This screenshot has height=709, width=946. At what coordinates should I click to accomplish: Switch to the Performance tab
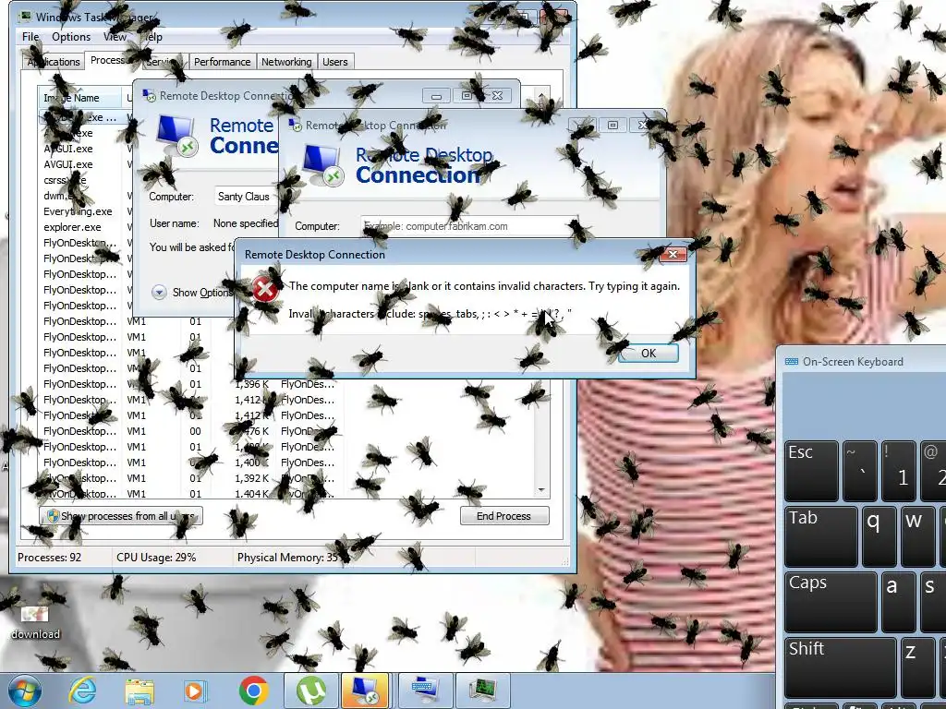tap(222, 62)
